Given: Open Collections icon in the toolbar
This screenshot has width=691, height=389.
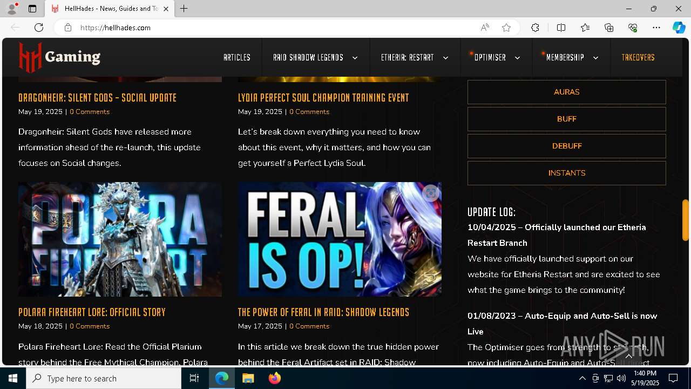Looking at the screenshot, I should (x=609, y=28).
